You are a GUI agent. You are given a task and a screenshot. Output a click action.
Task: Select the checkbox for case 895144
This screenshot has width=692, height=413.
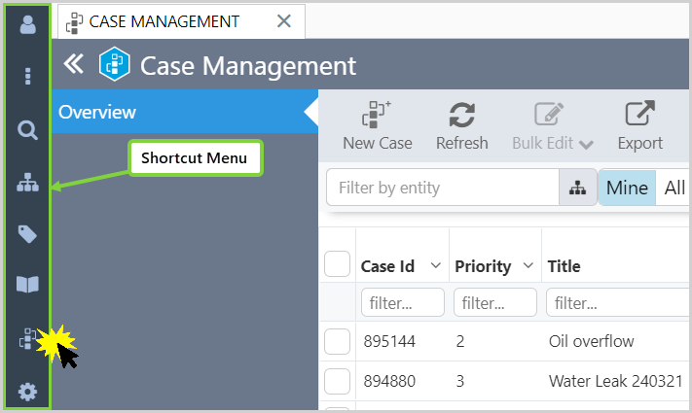coord(337,341)
